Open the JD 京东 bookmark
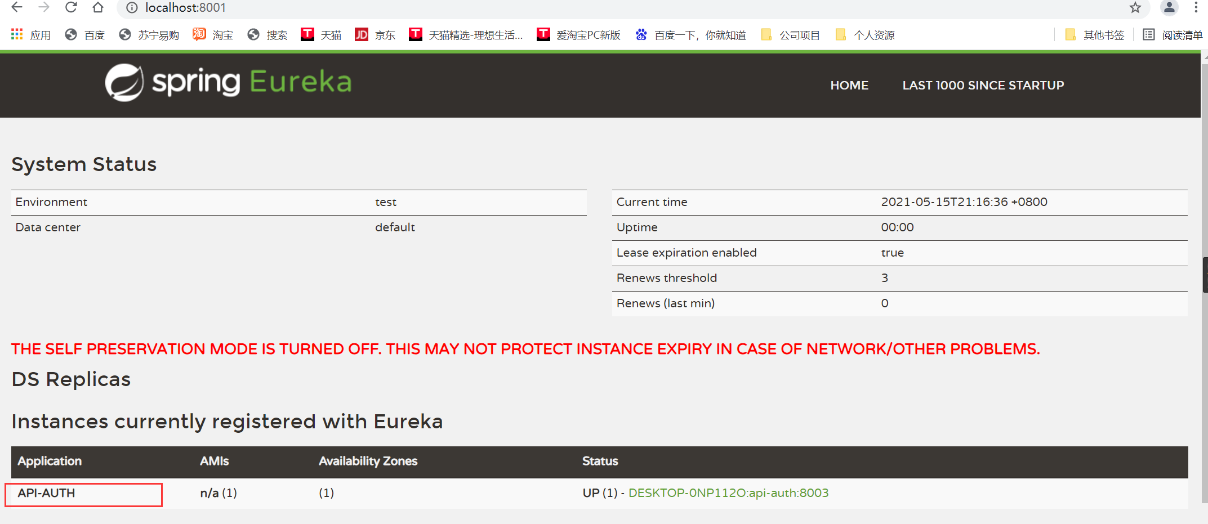Screen dimensions: 1208x524 [x=375, y=34]
